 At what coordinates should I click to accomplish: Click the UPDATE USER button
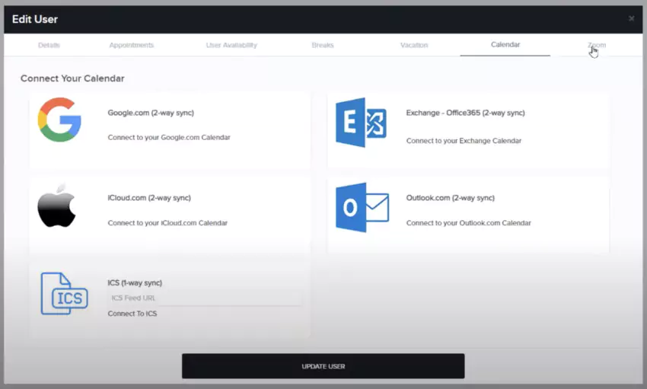tap(323, 366)
